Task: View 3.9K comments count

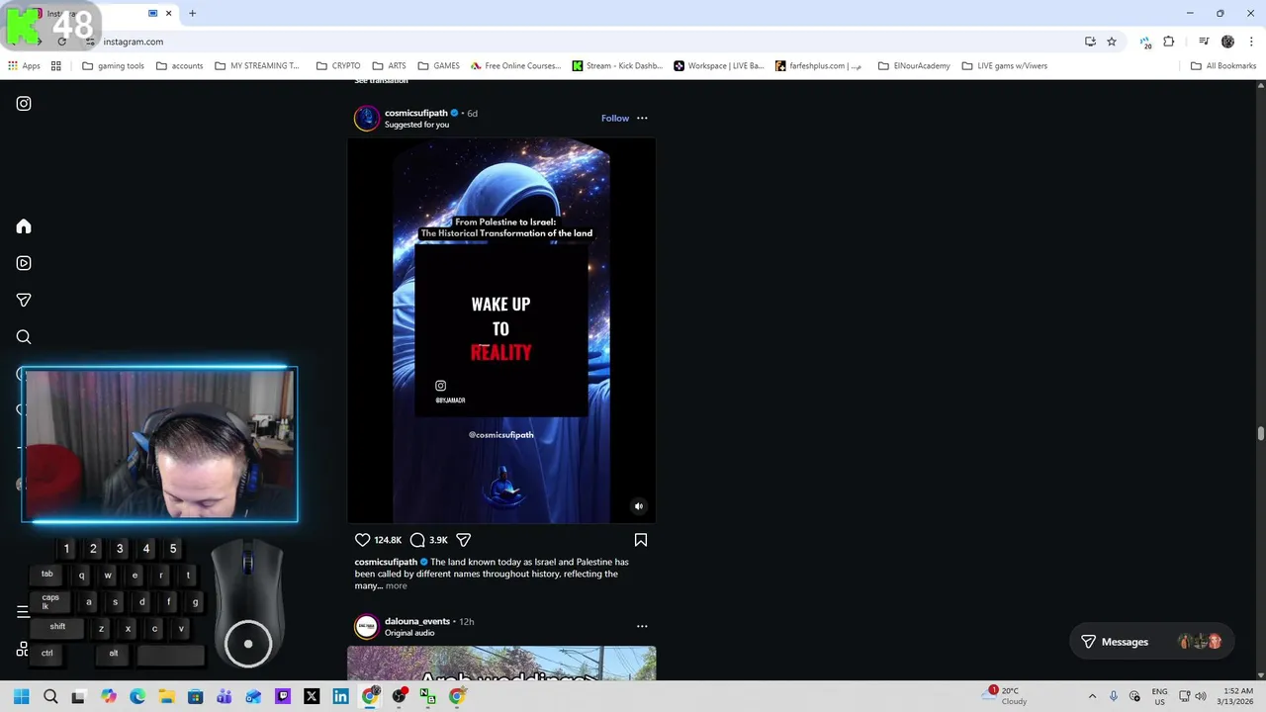Action: [x=438, y=540]
